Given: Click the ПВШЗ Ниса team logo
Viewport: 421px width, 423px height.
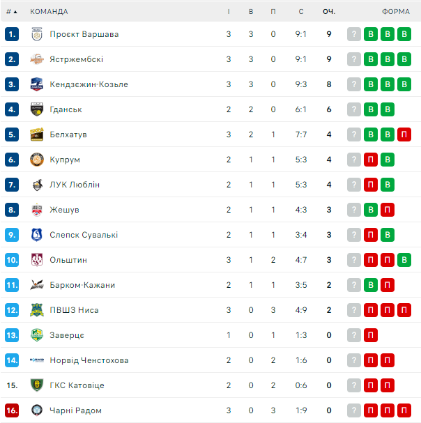Looking at the screenshot, I should tap(37, 310).
